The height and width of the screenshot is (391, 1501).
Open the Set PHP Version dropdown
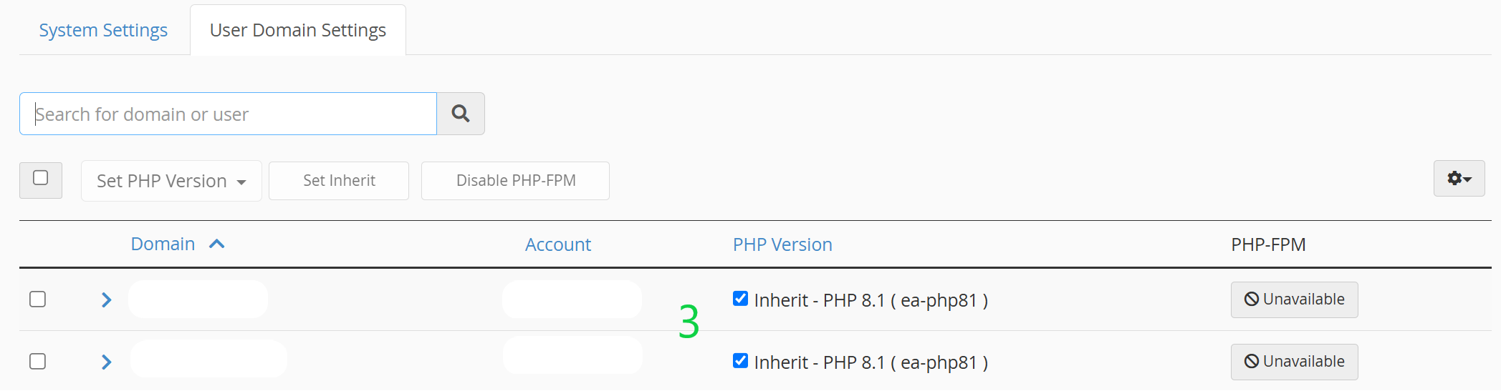tap(171, 181)
